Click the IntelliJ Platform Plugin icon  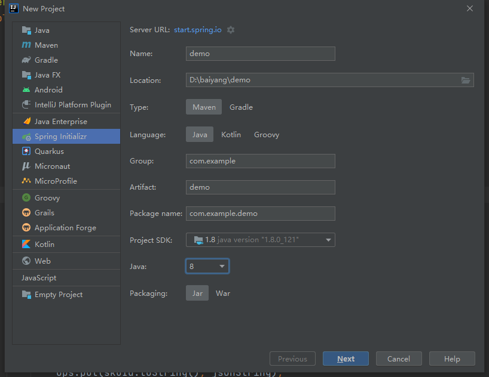[x=26, y=104]
